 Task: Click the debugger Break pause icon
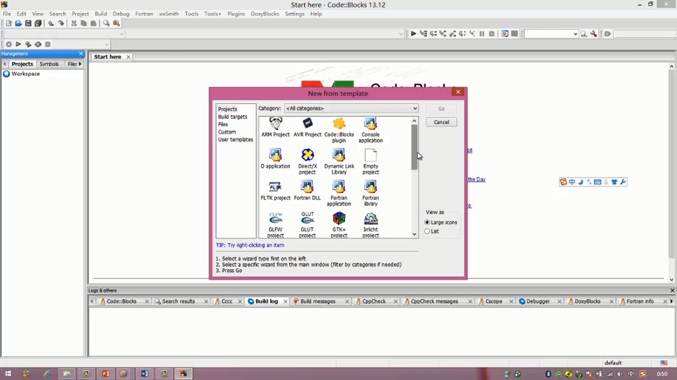pos(482,34)
